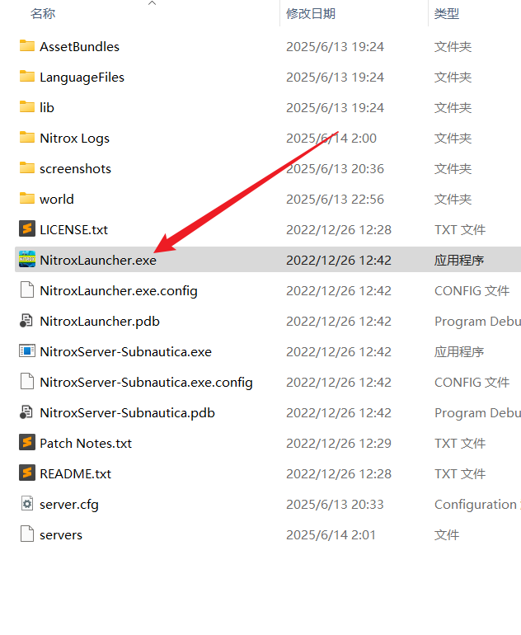Click the CONFIG 文件 type for NitroxLauncher.exe.config
Screen dimensions: 521x635
click(x=472, y=291)
